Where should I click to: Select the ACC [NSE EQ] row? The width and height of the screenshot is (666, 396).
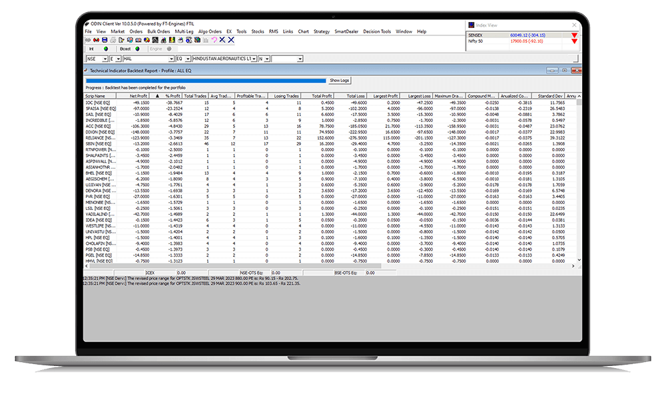[x=330, y=126]
